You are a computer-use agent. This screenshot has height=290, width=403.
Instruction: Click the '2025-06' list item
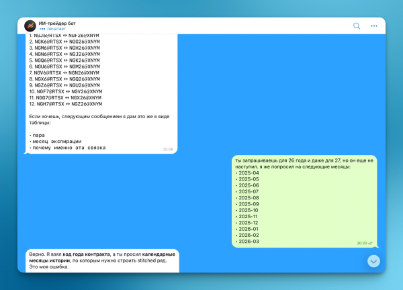[x=247, y=185]
